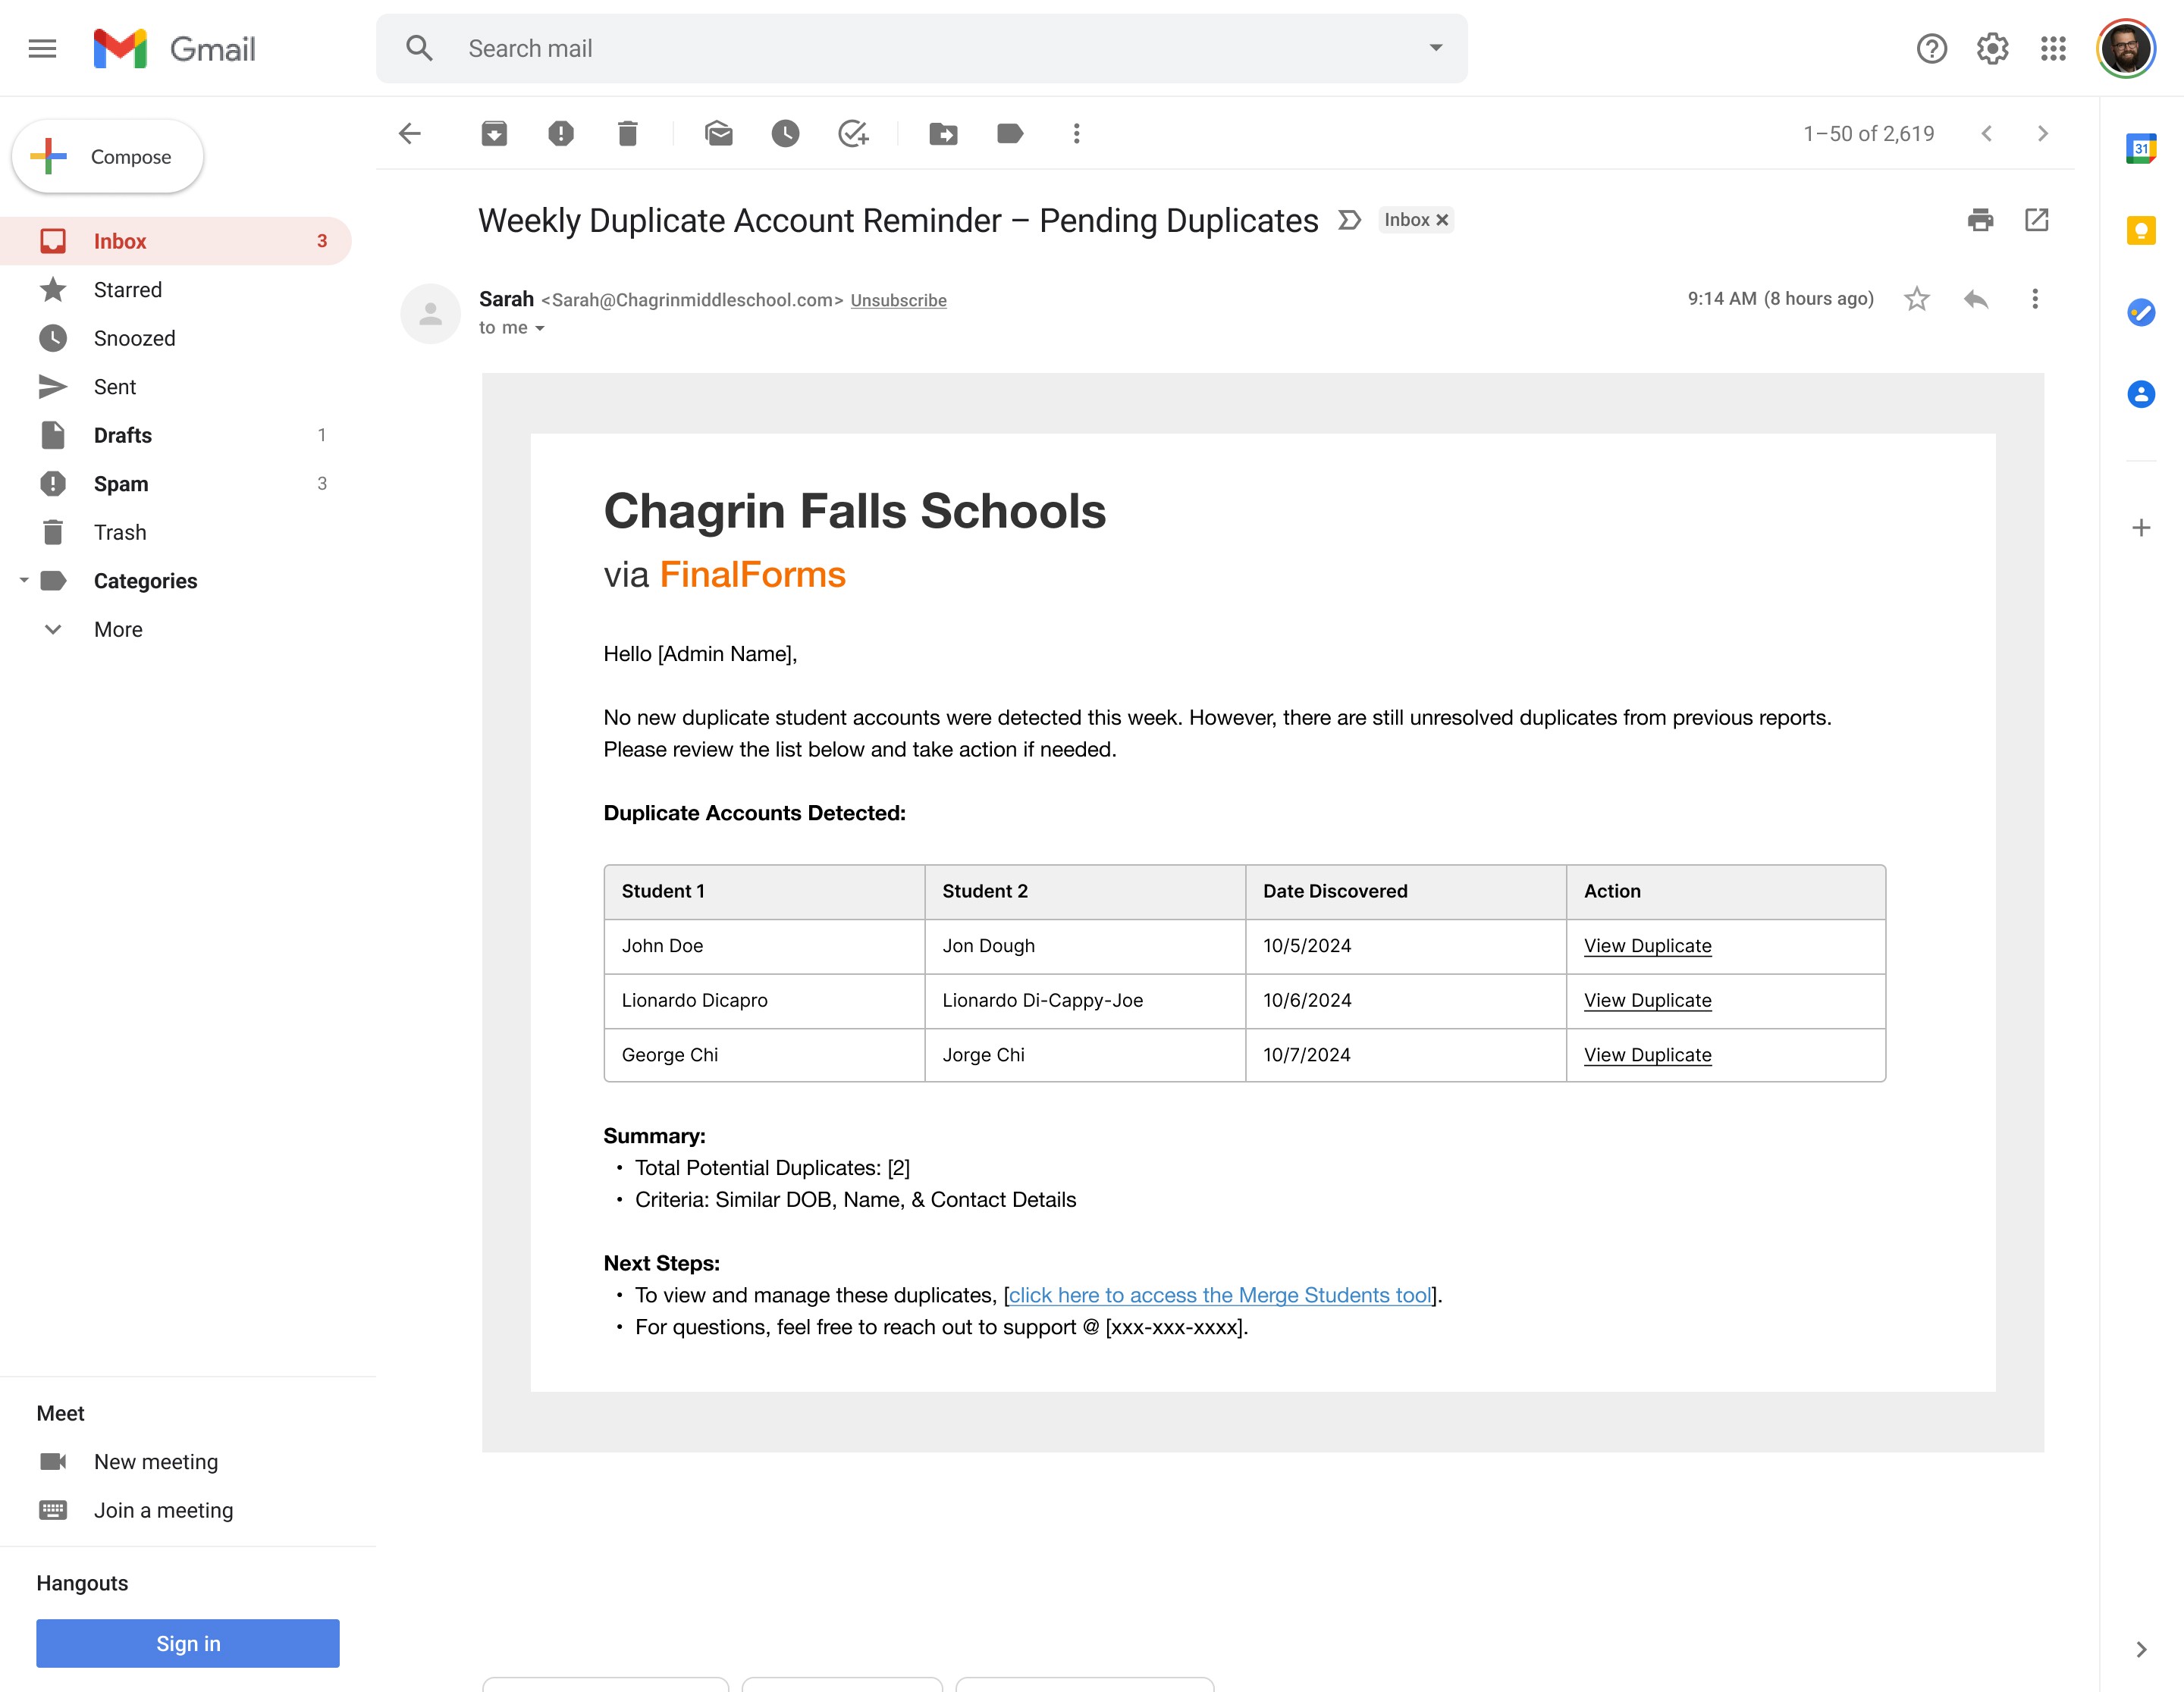Open the Move to folder icon
Viewport: 2184px width, 1692px height.
point(943,133)
